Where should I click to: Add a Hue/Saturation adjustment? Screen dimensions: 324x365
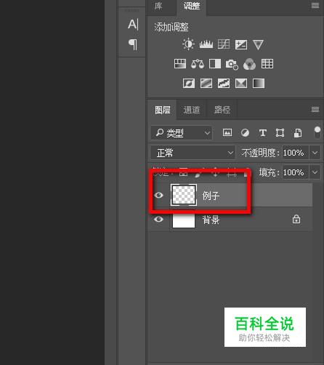coord(180,64)
